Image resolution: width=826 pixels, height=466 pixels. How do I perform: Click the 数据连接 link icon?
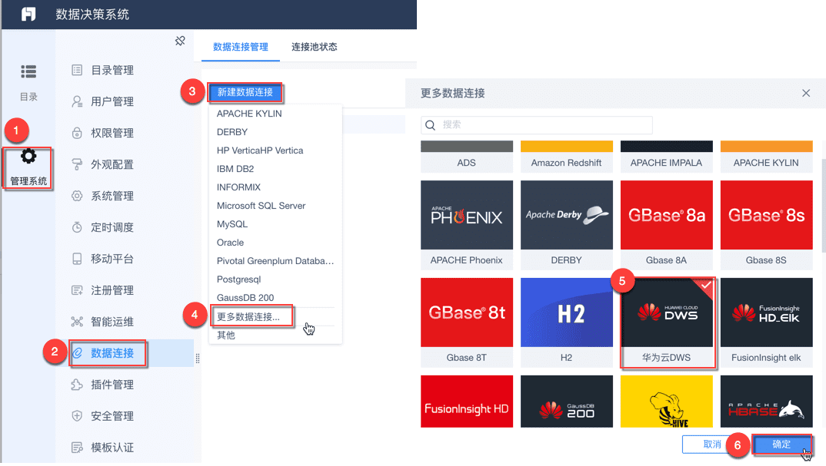[77, 353]
